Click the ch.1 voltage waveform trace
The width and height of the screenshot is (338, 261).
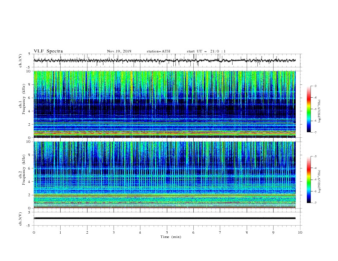[164, 61]
